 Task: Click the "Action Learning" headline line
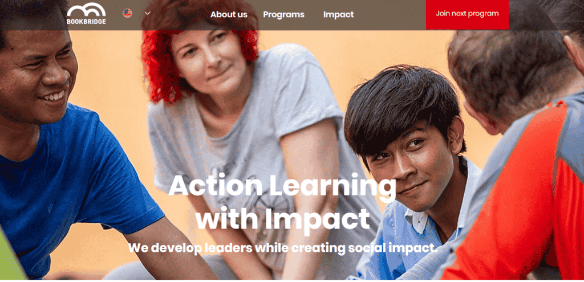coord(282,186)
